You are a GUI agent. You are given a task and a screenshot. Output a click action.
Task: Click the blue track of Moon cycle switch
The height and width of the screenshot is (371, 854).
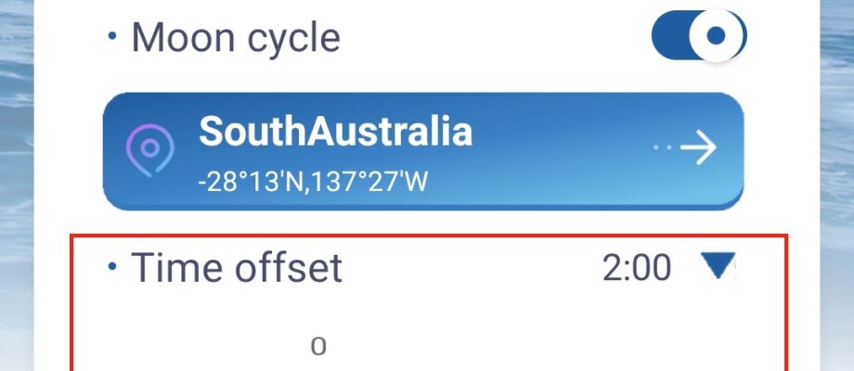670,37
